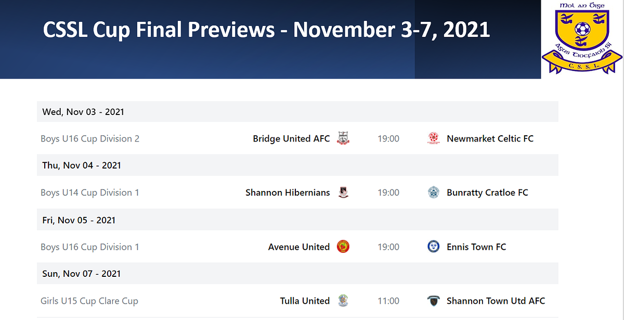Click the Newmarket Celtic FC club crest

click(x=433, y=138)
